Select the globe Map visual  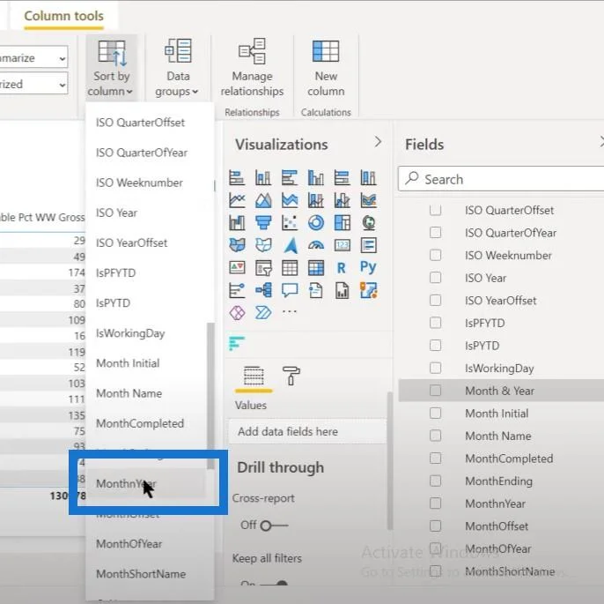pyautogui.click(x=368, y=222)
